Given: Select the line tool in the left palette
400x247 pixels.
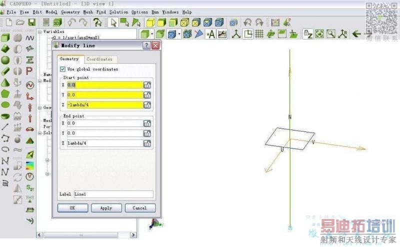Looking at the screenshot, I should [5, 127].
